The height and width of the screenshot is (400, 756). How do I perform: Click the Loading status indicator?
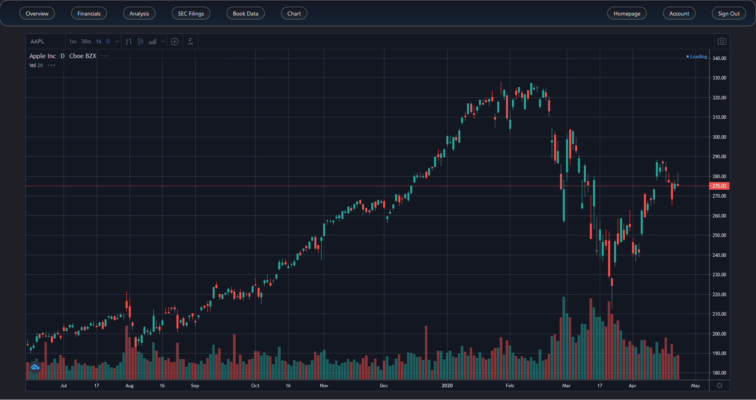coord(697,56)
